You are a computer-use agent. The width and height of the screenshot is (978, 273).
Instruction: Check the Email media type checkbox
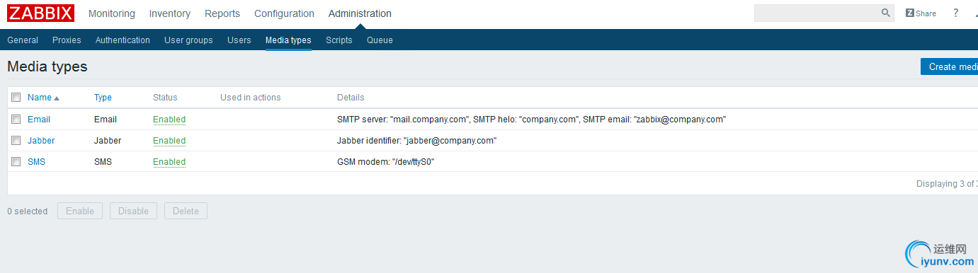click(16, 120)
